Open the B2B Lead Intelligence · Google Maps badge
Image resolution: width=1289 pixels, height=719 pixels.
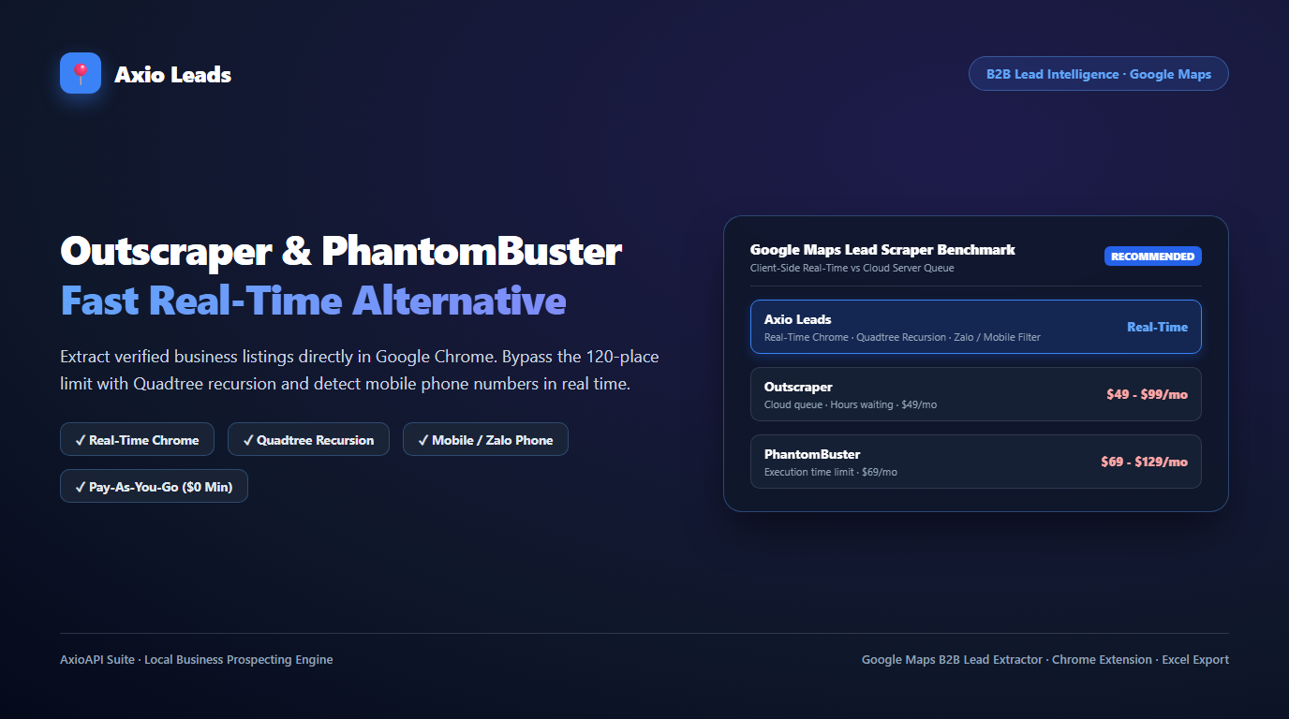[x=1098, y=74]
